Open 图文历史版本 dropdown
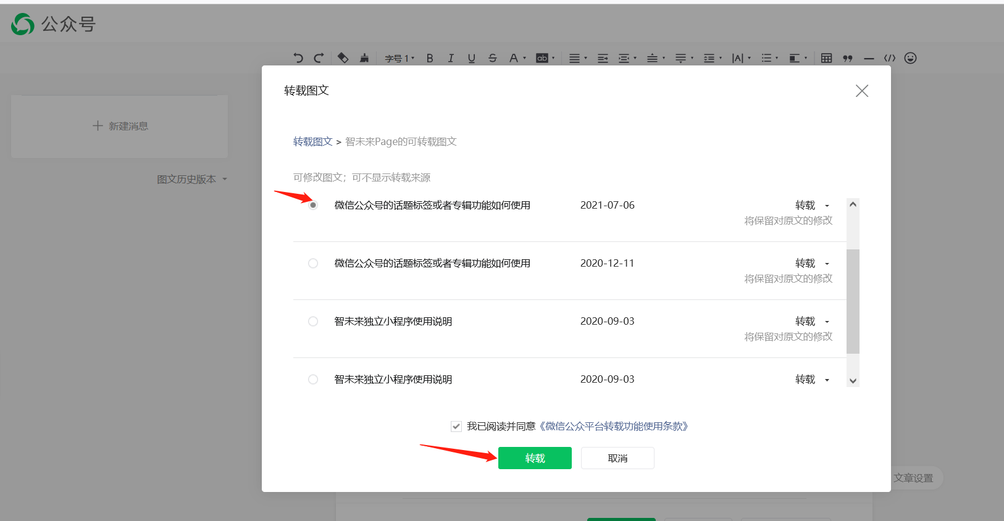Viewport: 1004px width, 521px height. [x=192, y=179]
